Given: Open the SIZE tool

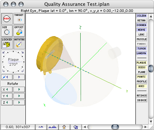Looking at the screenshot, I should 7,31.
